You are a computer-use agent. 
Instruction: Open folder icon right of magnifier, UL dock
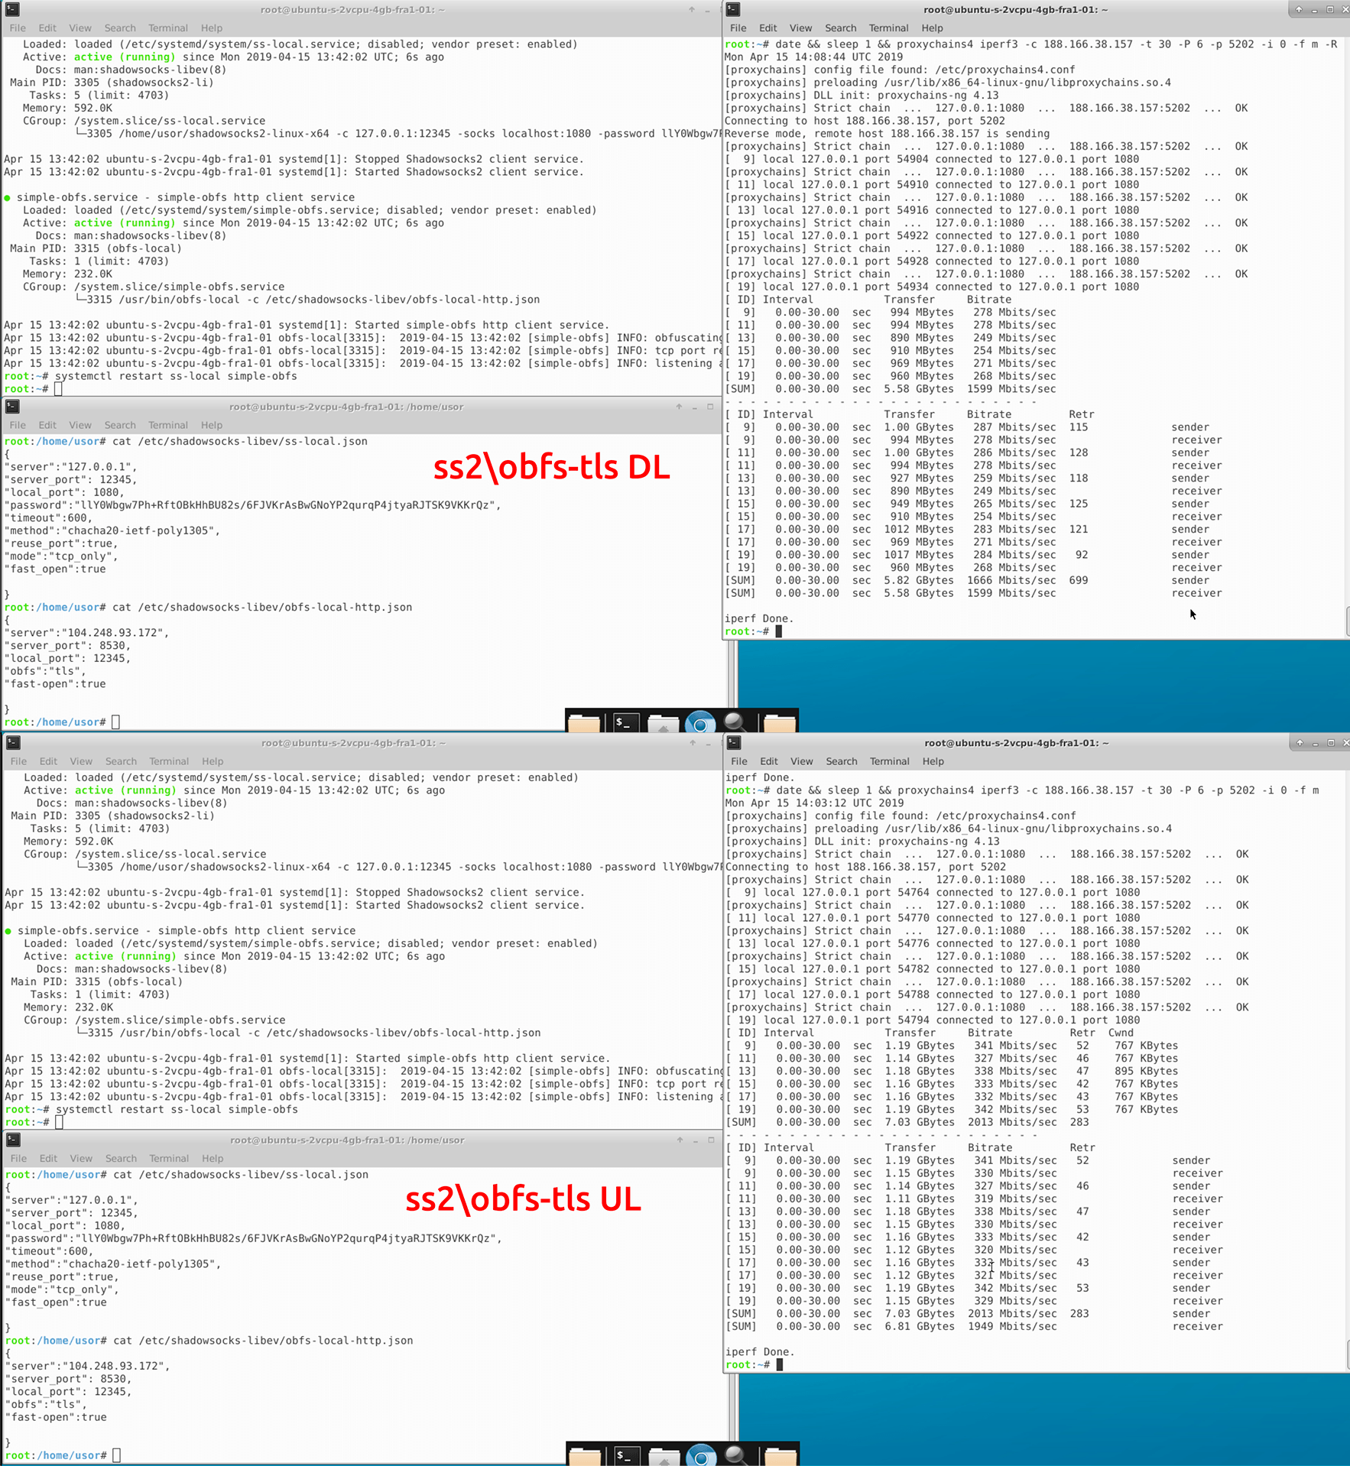click(780, 1456)
